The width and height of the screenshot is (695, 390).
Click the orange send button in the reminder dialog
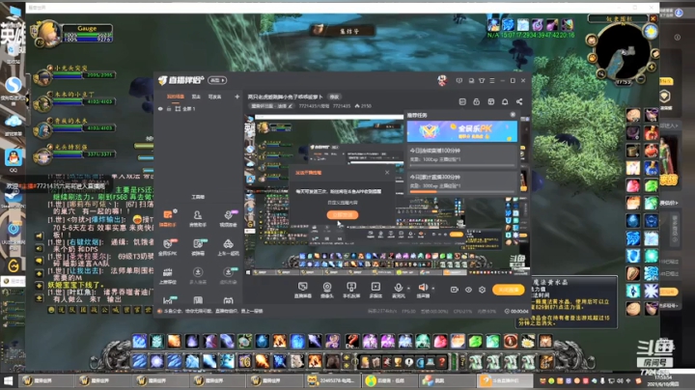pos(343,215)
